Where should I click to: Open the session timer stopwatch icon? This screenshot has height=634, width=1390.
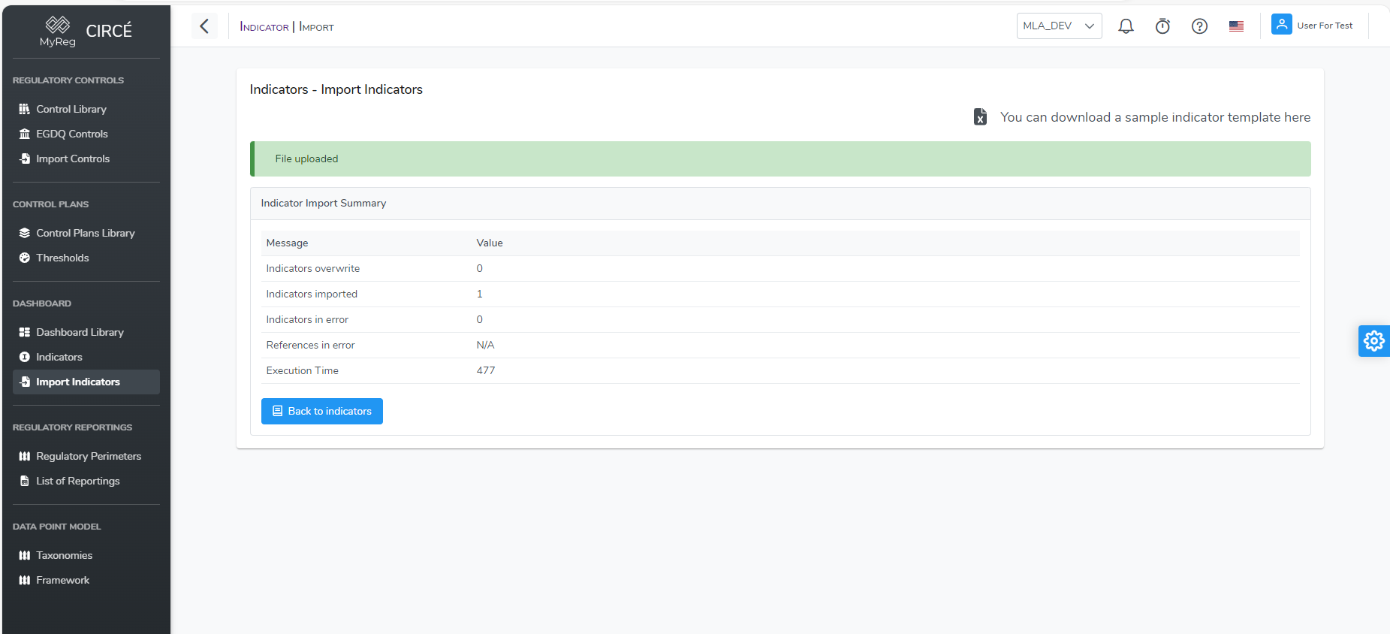(x=1162, y=26)
